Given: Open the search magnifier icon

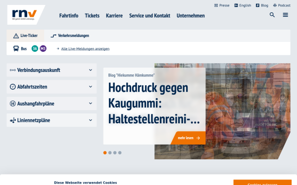Looking at the screenshot, I should 272,15.
